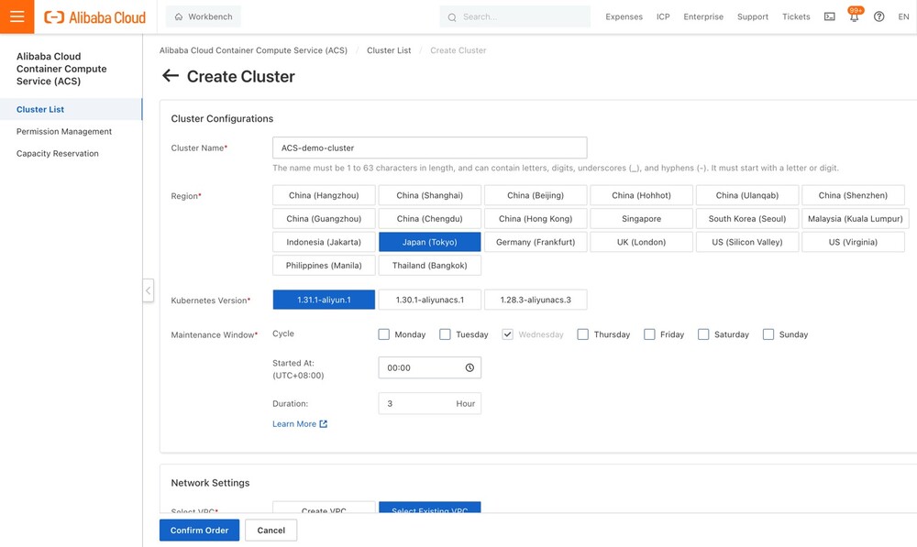Open the notifications bell
The height and width of the screenshot is (547, 917).
(x=854, y=17)
